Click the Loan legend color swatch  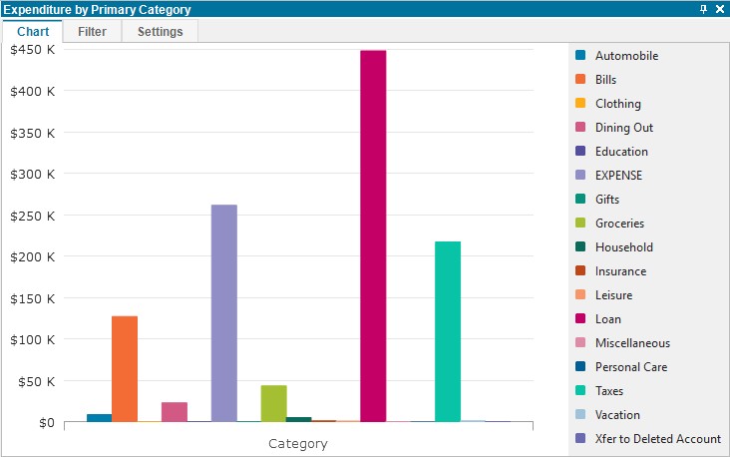[580, 318]
